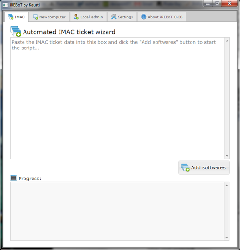Click the icon inside Add softwares button
The width and height of the screenshot is (240, 250).
click(185, 167)
